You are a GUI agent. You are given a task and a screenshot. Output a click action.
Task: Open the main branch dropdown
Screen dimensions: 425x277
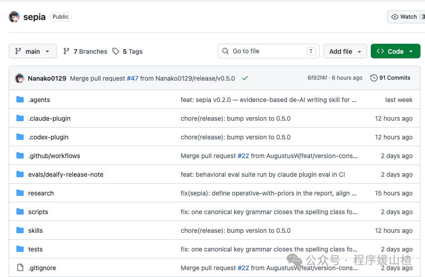click(x=33, y=51)
